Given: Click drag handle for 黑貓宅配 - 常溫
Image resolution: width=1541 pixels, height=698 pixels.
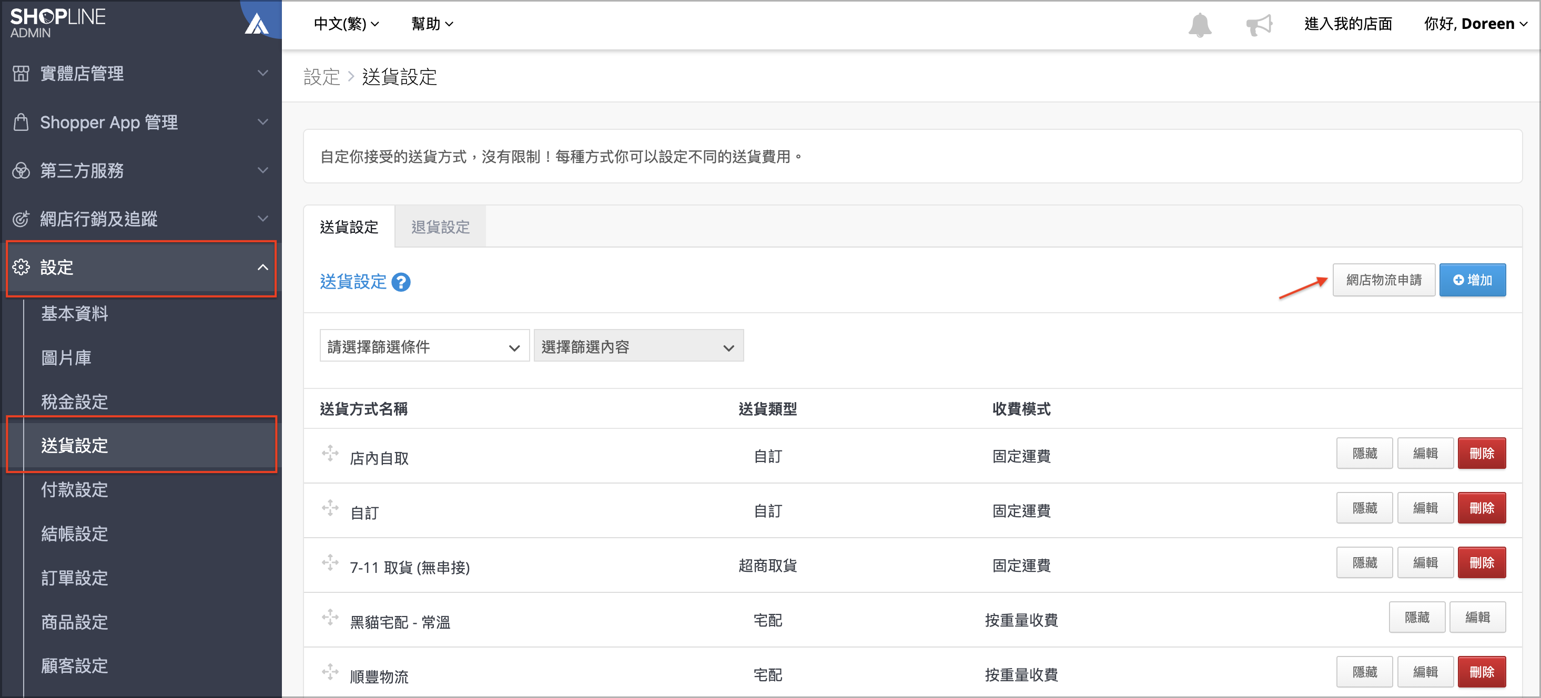Looking at the screenshot, I should coord(330,618).
